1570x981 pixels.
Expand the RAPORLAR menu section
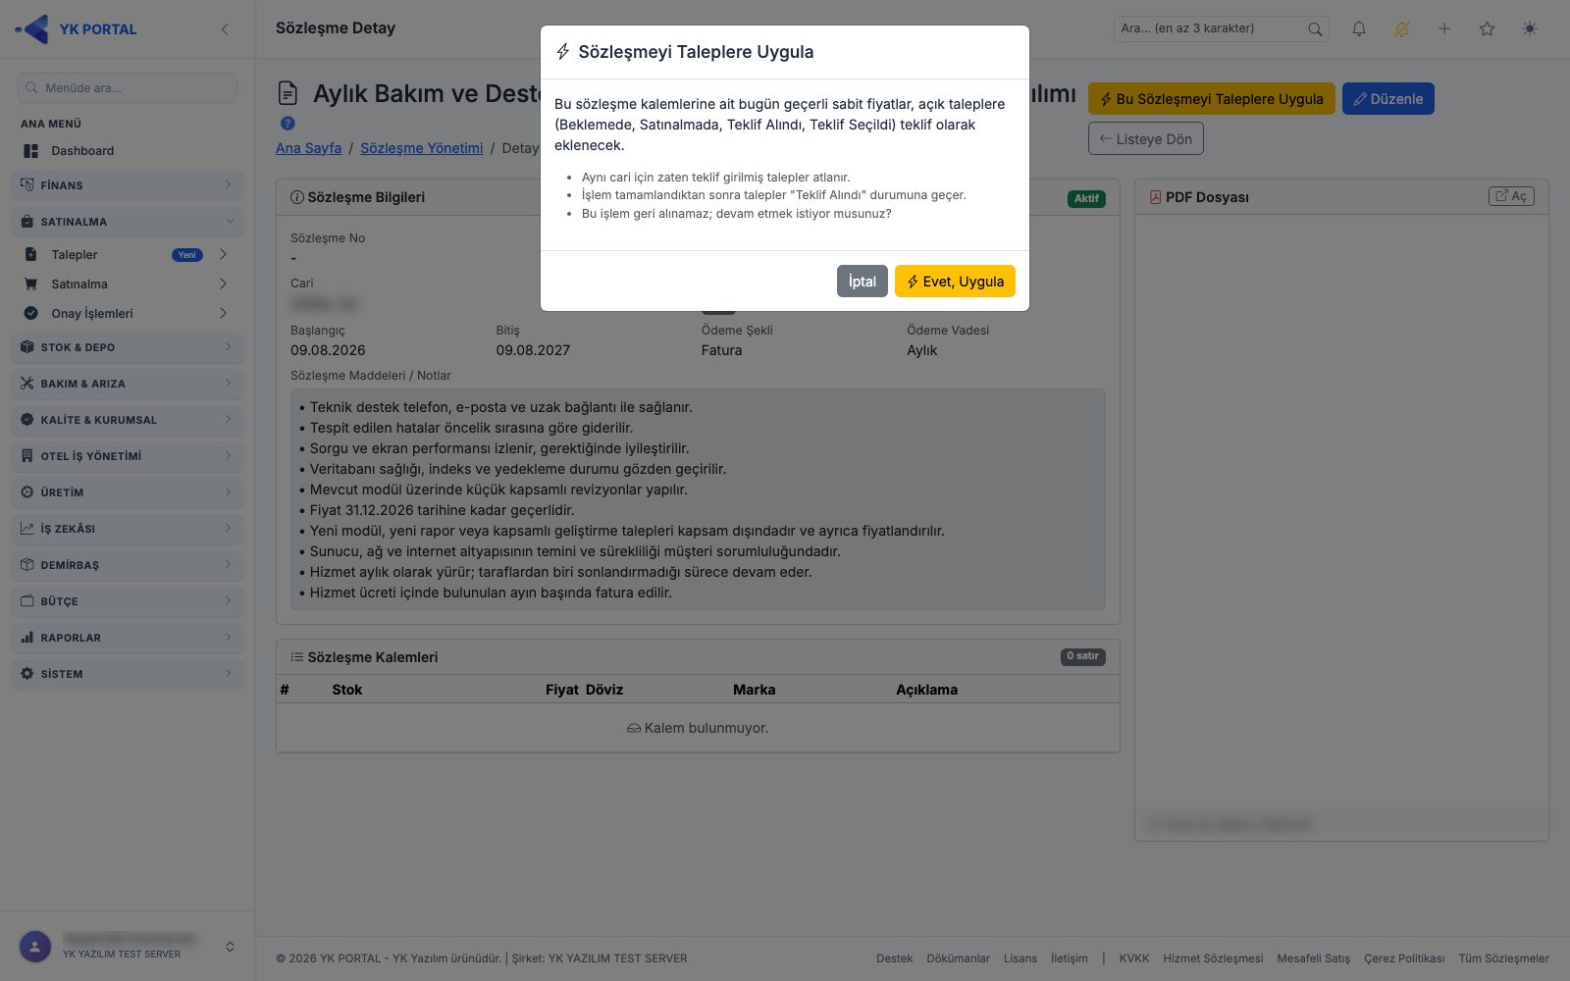(128, 638)
